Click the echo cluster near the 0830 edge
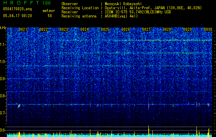216x137 pixels. (208, 105)
